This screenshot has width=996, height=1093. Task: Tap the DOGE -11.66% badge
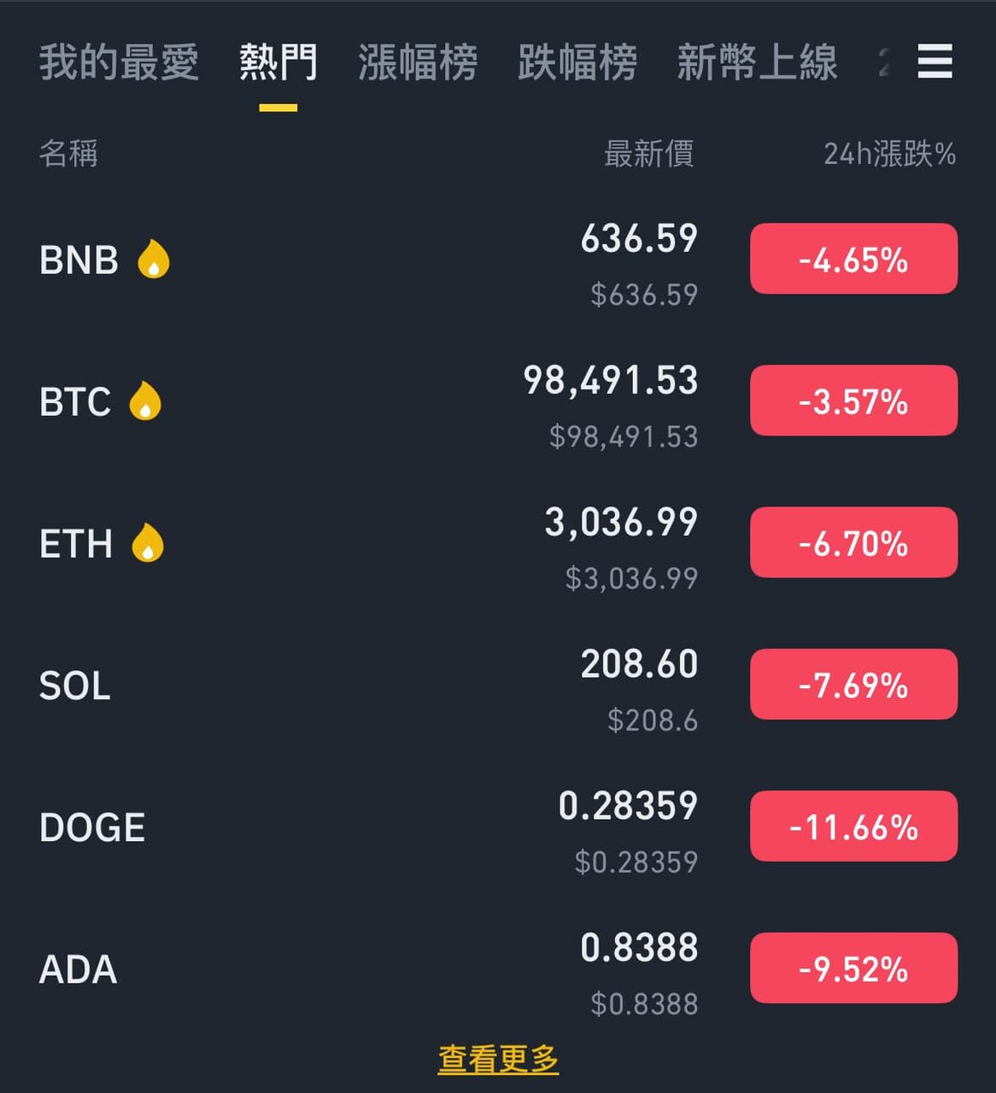click(x=853, y=826)
